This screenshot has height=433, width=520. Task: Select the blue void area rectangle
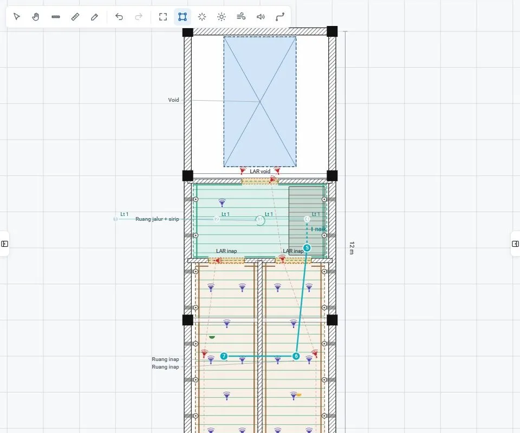click(260, 102)
